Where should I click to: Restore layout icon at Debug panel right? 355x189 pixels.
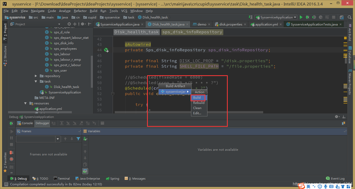pyautogui.click(x=344, y=123)
